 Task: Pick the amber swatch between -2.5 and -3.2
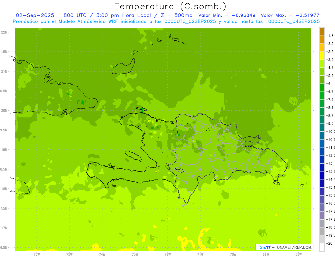(322, 48)
